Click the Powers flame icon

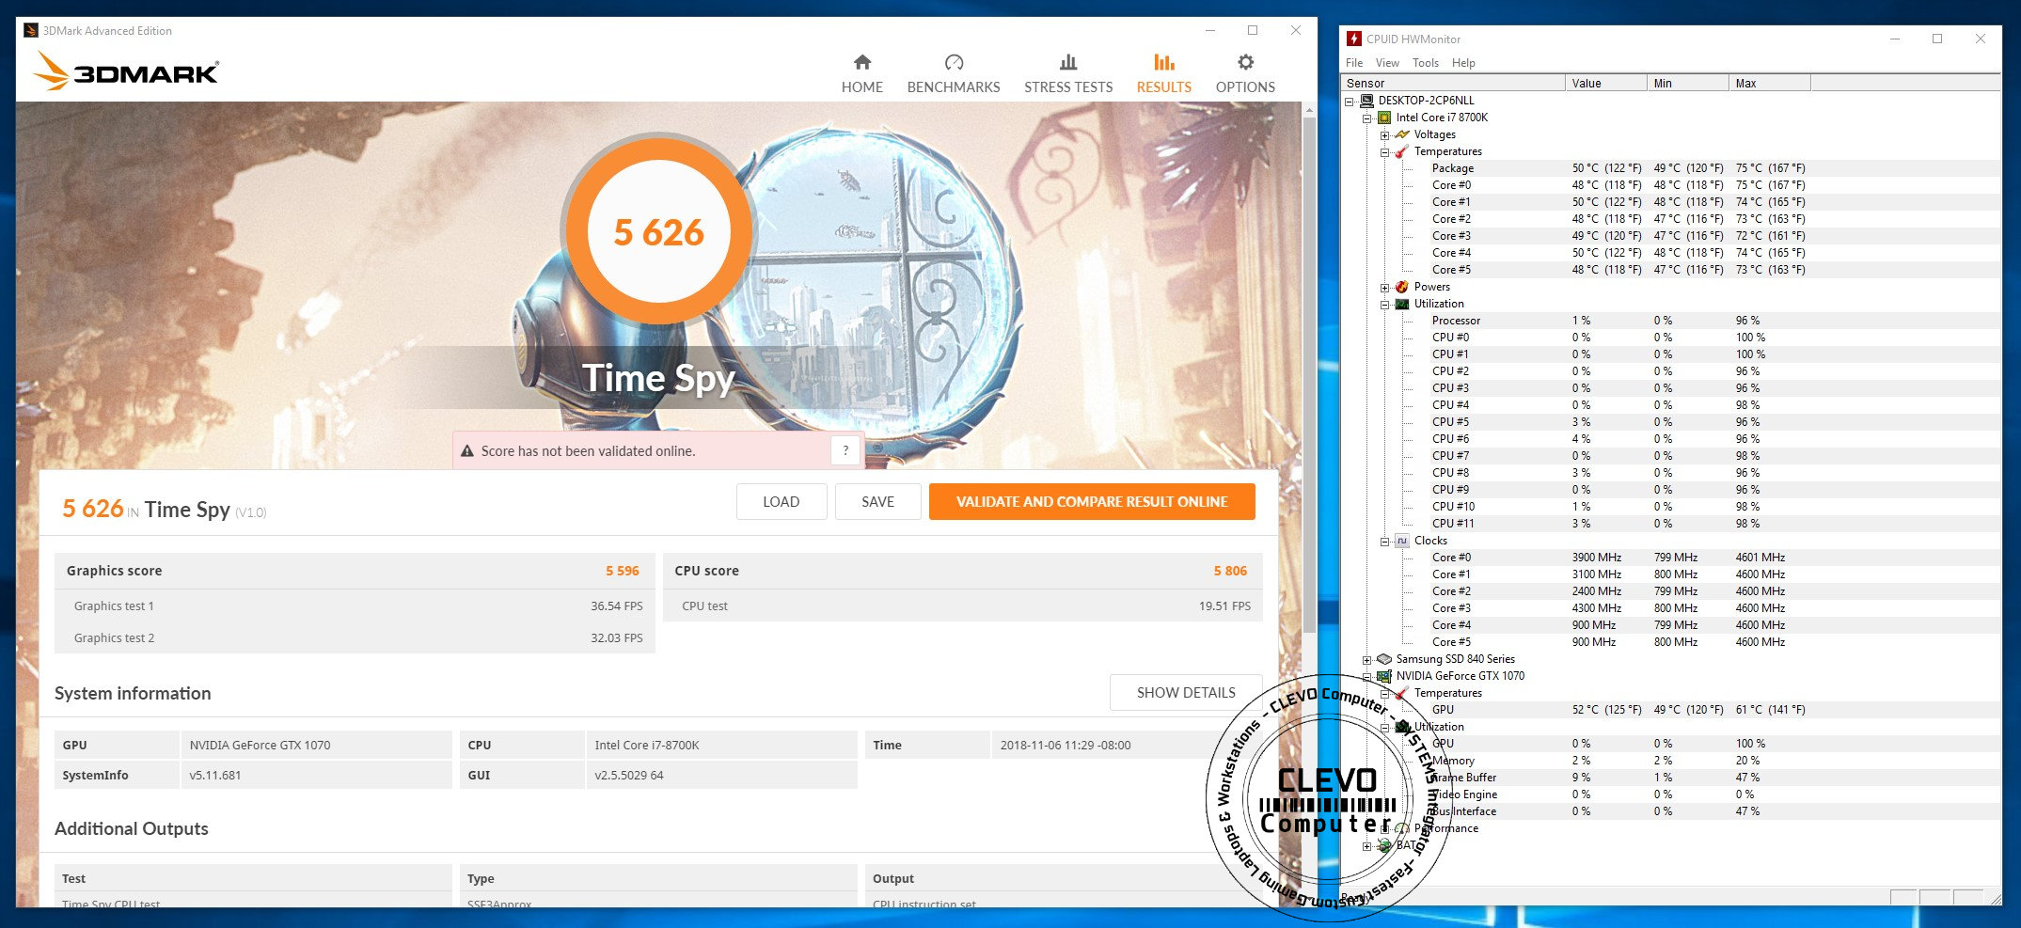pos(1401,287)
